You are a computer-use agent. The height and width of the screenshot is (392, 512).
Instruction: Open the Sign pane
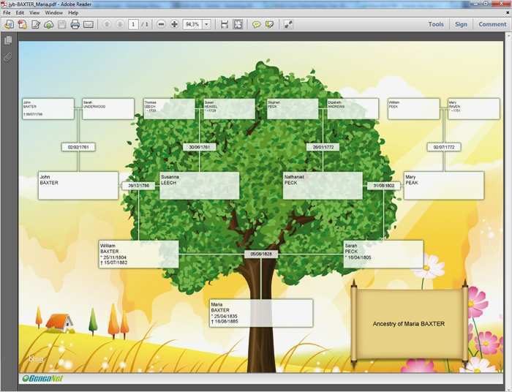(461, 24)
